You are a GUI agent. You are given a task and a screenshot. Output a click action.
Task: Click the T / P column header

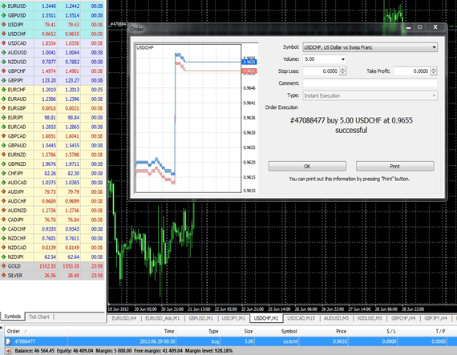[x=423, y=331]
